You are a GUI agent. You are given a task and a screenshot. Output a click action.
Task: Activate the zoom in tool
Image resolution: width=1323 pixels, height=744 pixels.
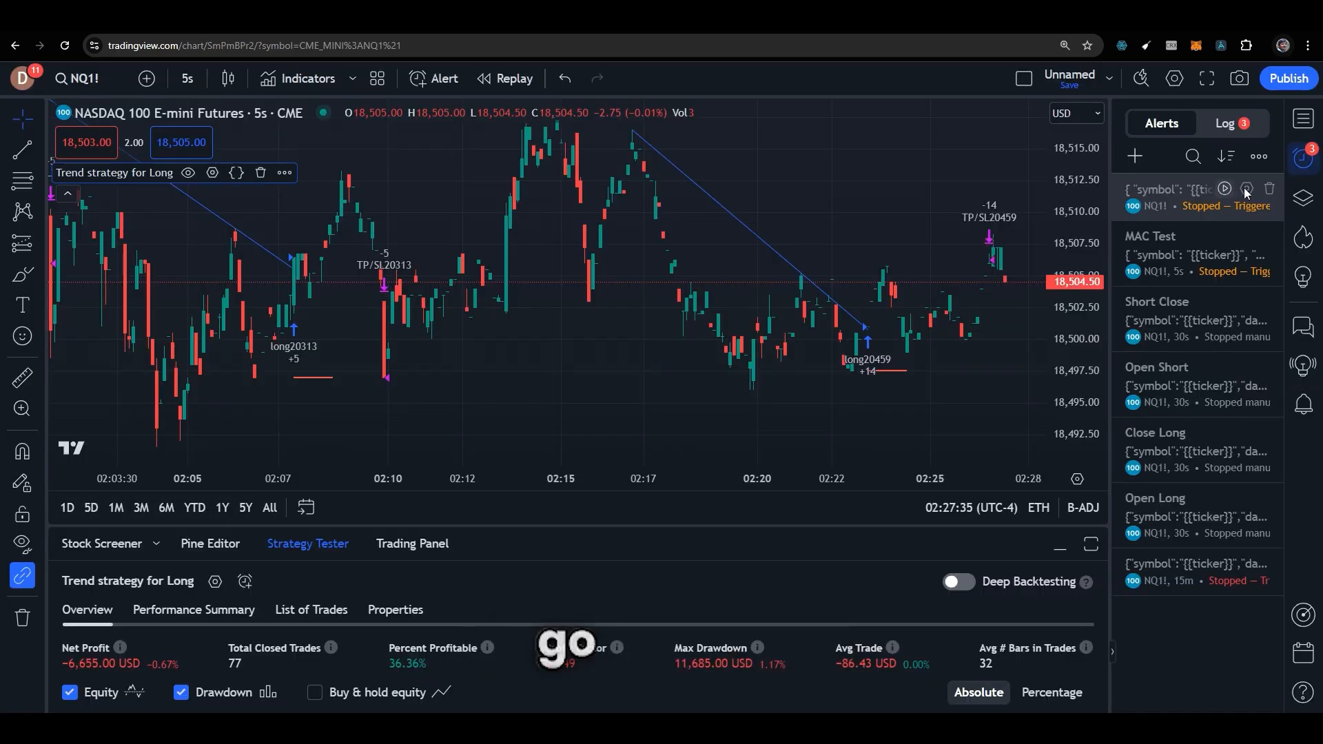(x=22, y=409)
